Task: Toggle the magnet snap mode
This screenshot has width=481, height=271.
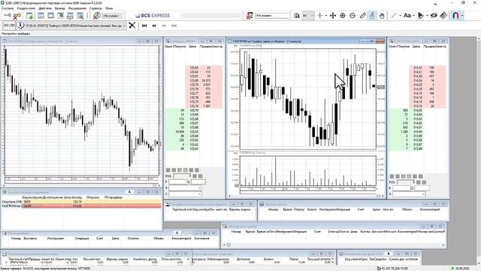Action: click(455, 15)
